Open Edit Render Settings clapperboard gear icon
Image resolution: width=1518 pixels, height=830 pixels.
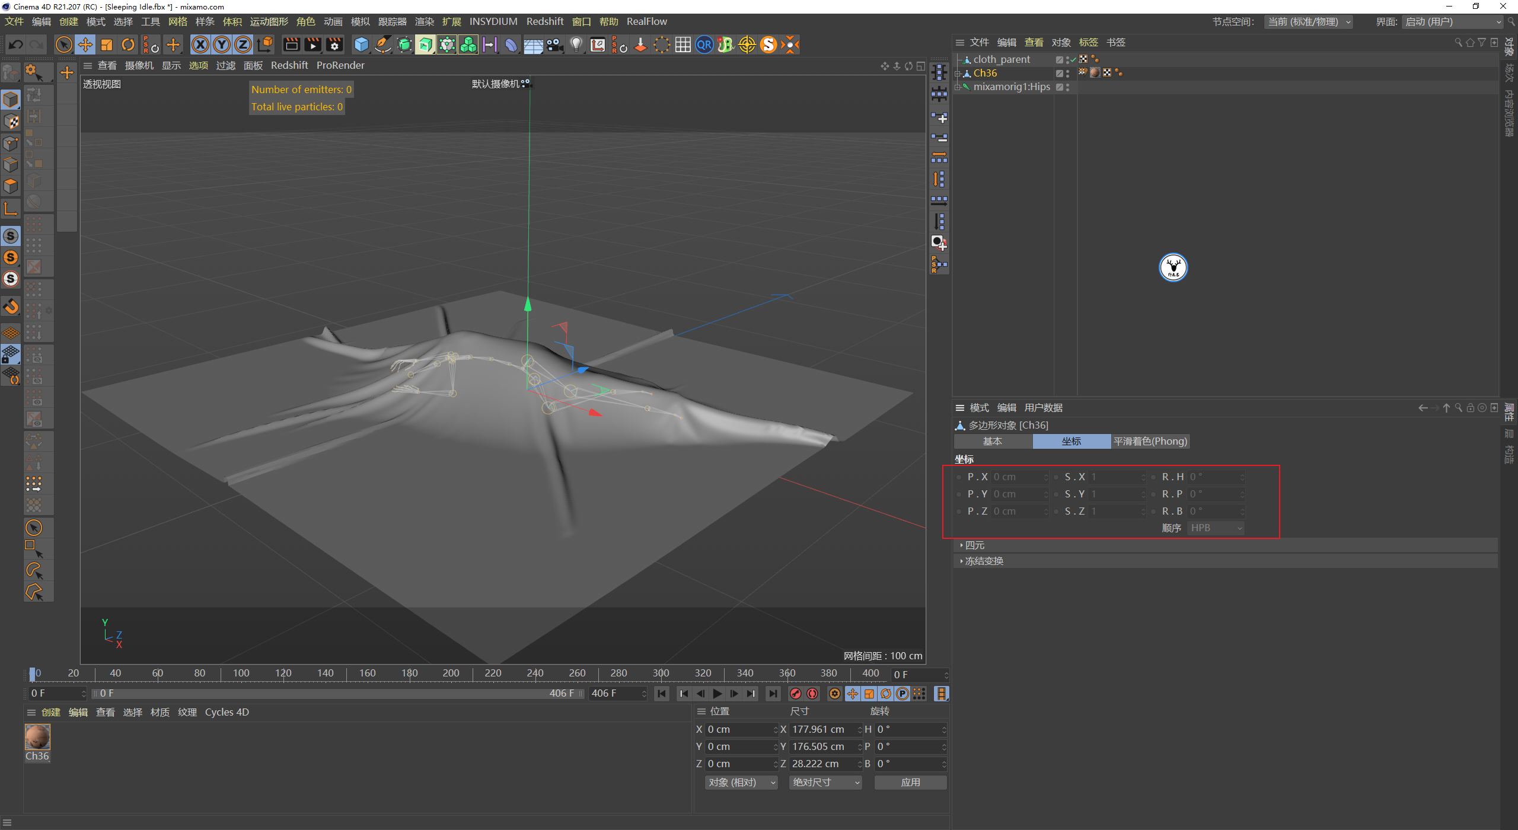pyautogui.click(x=334, y=45)
